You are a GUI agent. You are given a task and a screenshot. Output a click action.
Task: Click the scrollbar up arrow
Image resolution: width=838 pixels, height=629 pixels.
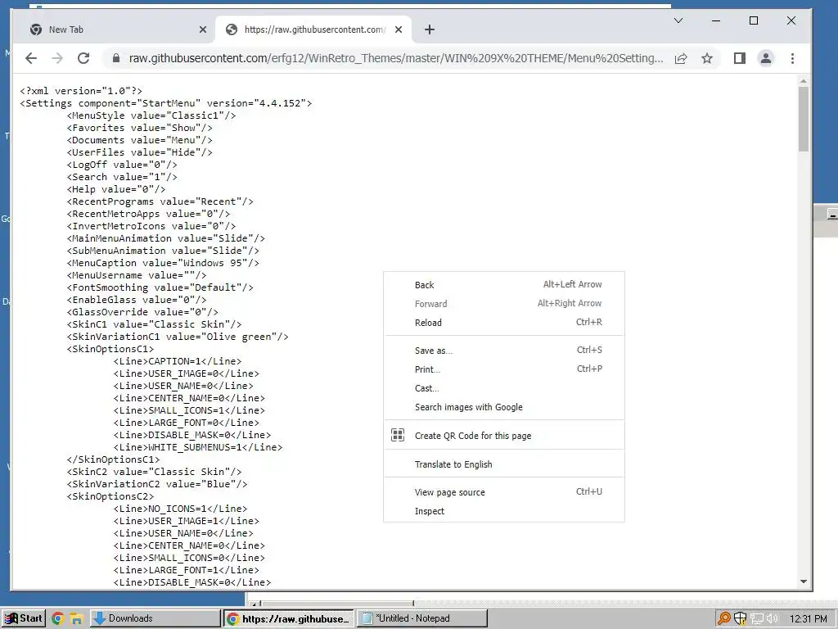point(804,81)
